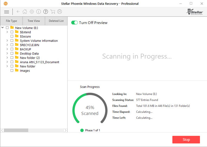Select Aruna Attri_S1123_Document folder label
This screenshot has height=147, width=207.
40,62
